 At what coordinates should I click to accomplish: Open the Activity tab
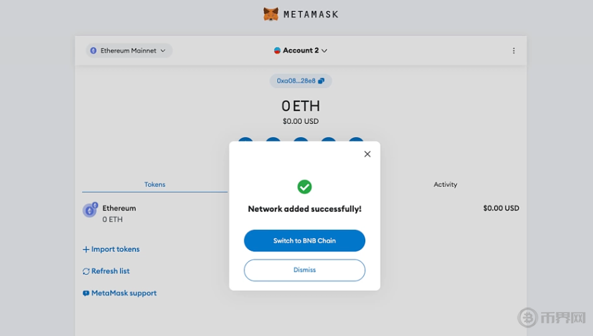445,185
